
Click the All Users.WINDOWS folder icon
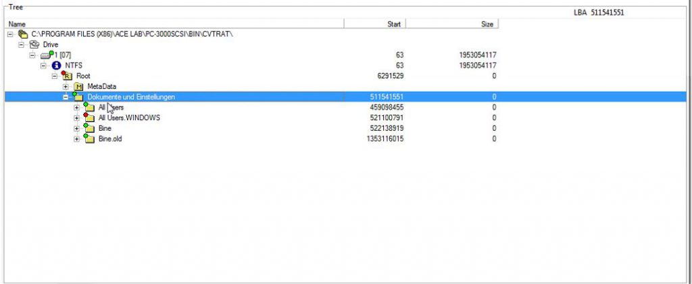click(89, 117)
